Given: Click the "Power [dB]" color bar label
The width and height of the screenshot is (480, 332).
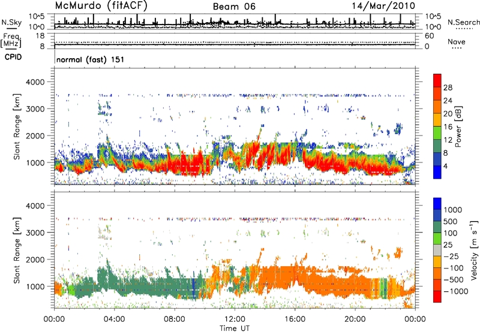Looking at the screenshot, I should tap(458, 126).
